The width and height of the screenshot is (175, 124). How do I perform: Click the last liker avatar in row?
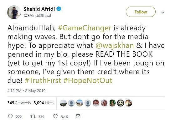click(129, 103)
